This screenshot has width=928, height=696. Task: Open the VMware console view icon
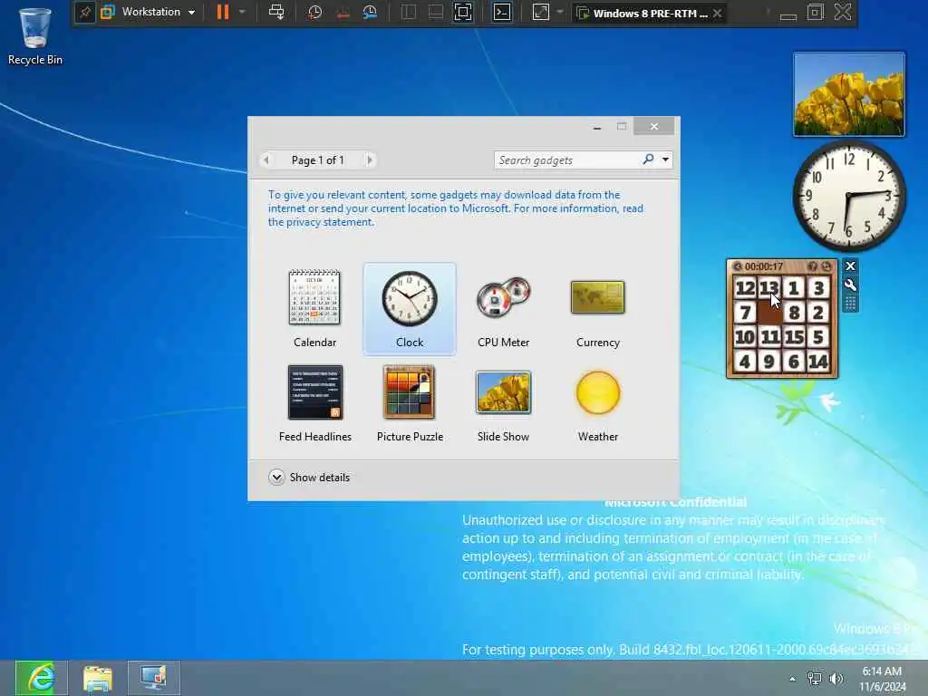coord(502,12)
